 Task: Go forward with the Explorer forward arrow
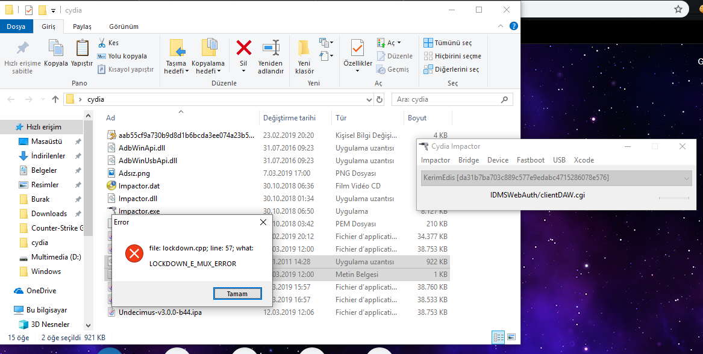[x=28, y=99]
